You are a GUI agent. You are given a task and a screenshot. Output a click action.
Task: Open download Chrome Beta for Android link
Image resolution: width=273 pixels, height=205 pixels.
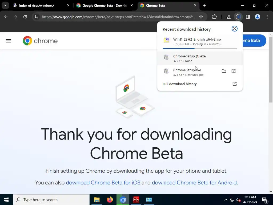click(x=194, y=183)
